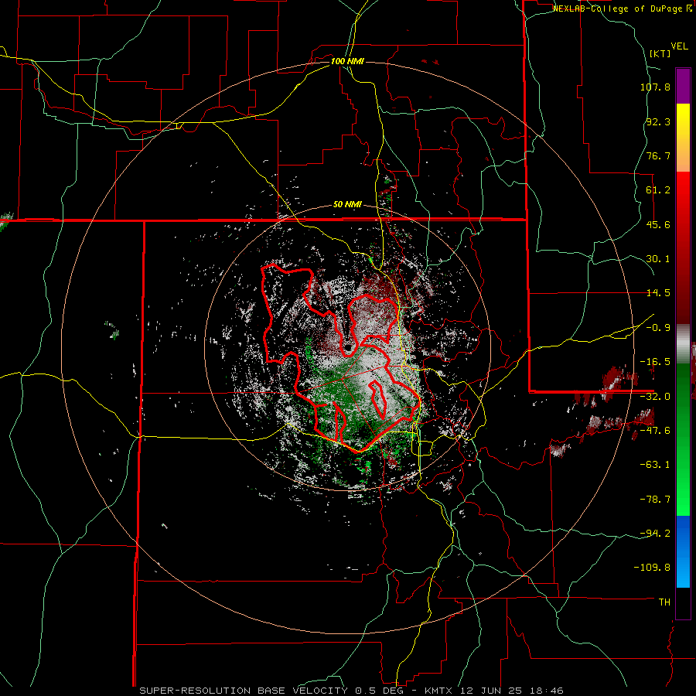
Task: Click the -32.0 velocity legend value
Action: click(655, 397)
